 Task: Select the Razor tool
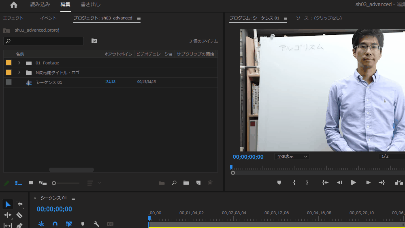point(19,215)
